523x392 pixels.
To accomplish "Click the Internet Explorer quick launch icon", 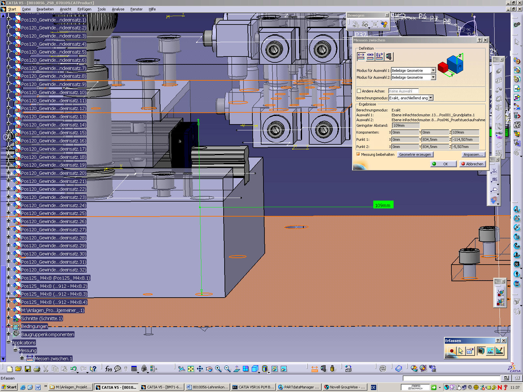I will (x=23, y=387).
